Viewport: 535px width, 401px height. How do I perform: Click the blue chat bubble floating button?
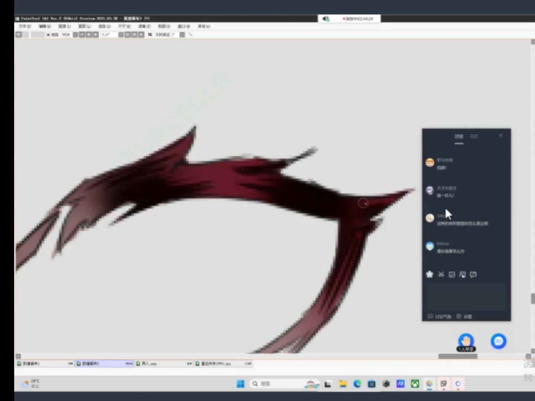[x=499, y=341]
